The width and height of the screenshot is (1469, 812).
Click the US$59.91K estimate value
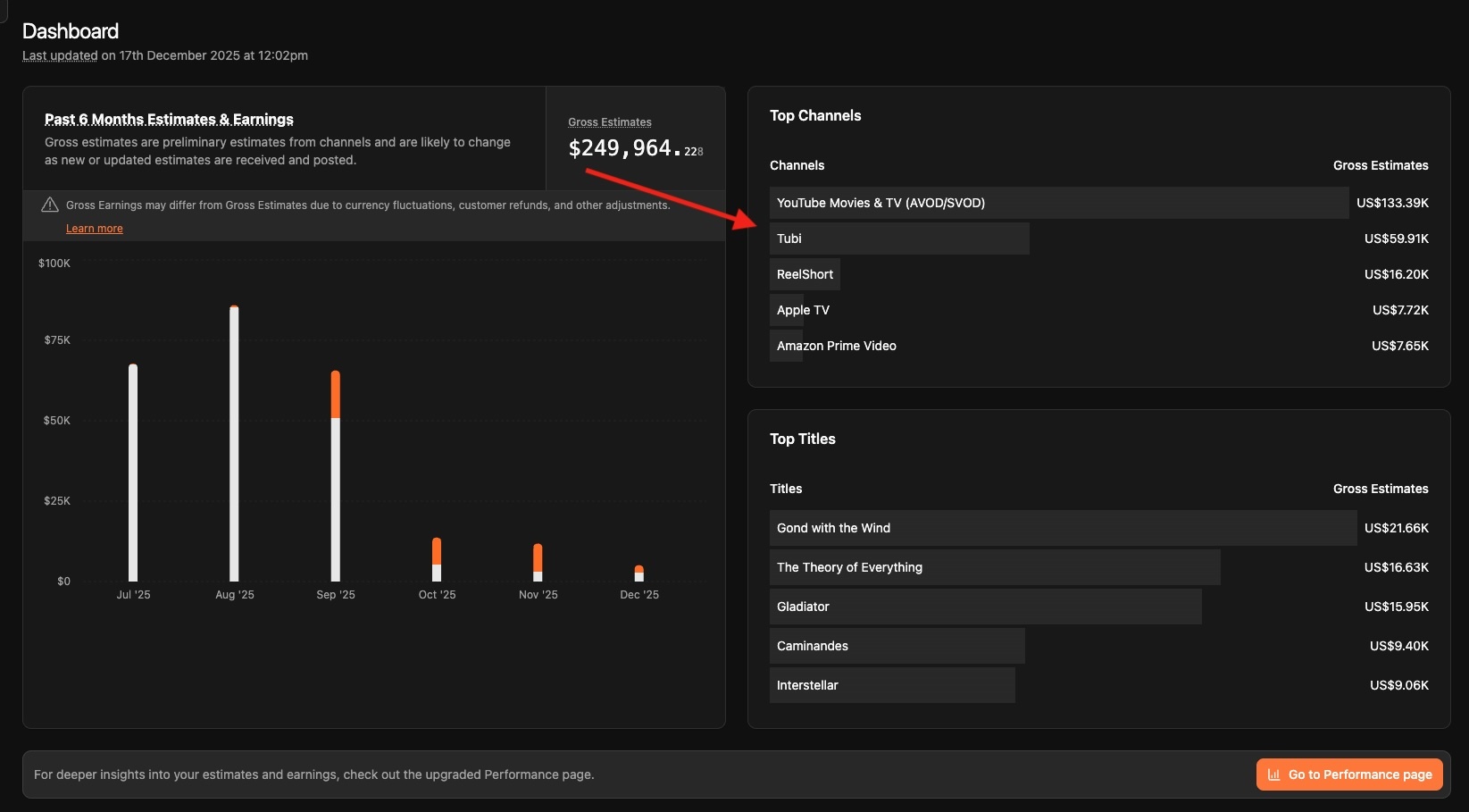pyautogui.click(x=1397, y=239)
